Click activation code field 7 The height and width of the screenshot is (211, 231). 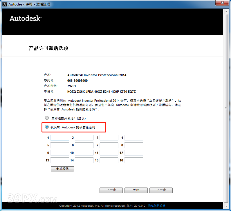tap(109, 145)
